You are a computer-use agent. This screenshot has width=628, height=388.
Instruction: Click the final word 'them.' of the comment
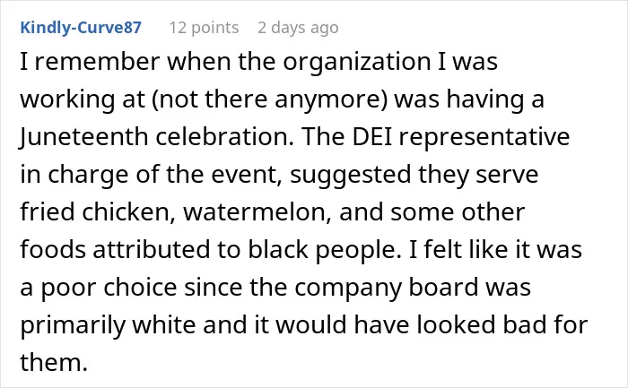point(54,362)
